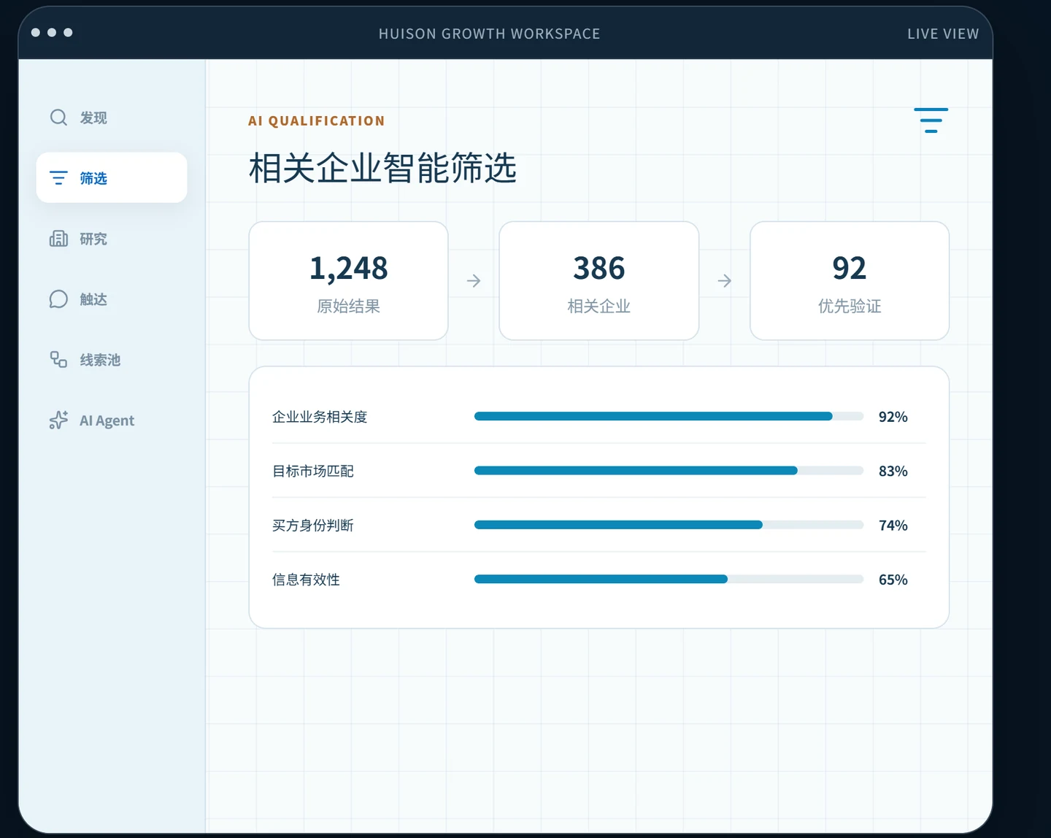Image resolution: width=1051 pixels, height=838 pixels.
Task: Select the 1,248 原始结果 card
Action: [348, 281]
